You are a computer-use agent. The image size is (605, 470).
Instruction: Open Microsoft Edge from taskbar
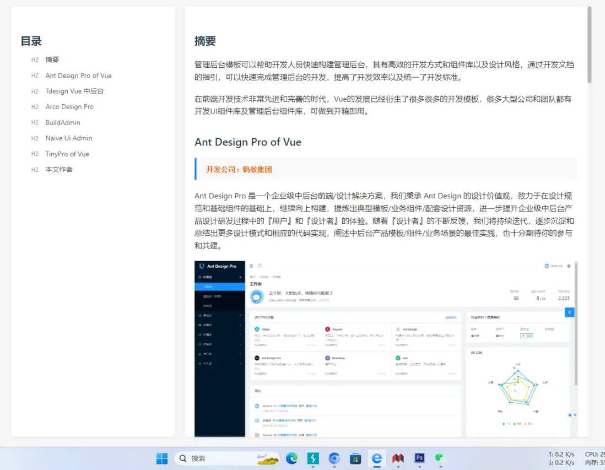pyautogui.click(x=291, y=458)
